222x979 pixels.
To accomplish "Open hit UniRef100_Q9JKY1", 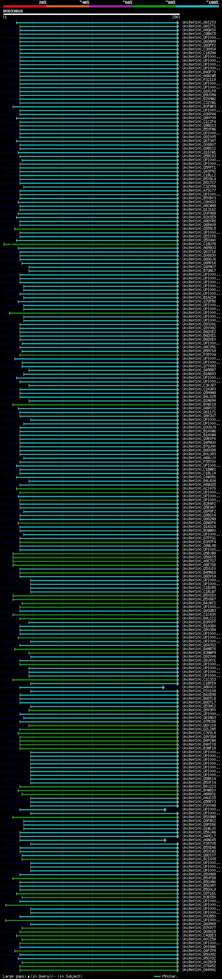I will point(199,660).
